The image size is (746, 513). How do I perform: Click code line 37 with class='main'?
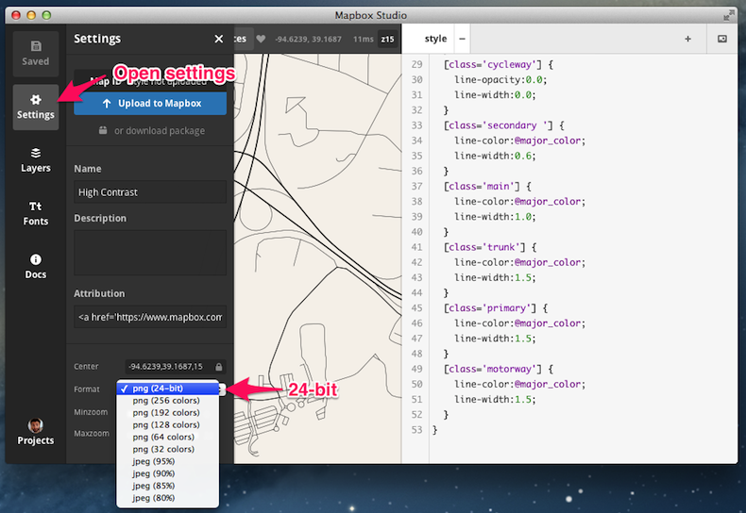pos(487,186)
